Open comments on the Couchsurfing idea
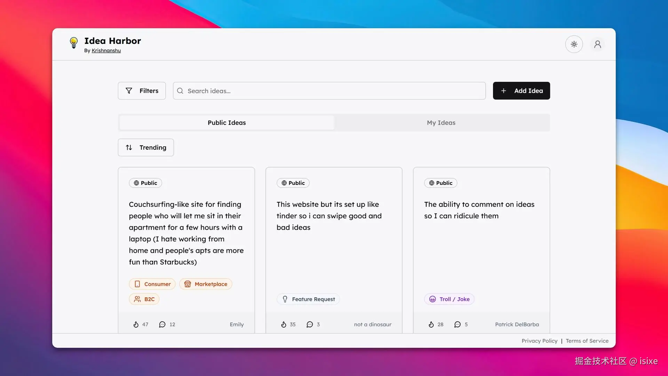Screen dimensions: 668x376 162,324
